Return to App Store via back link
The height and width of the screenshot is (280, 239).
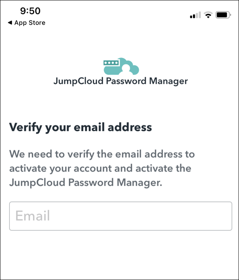(x=29, y=23)
